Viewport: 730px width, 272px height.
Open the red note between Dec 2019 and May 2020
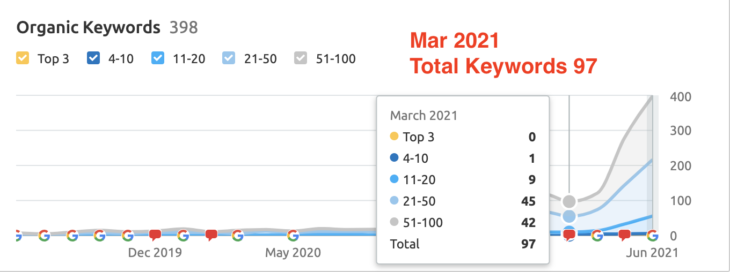click(211, 235)
